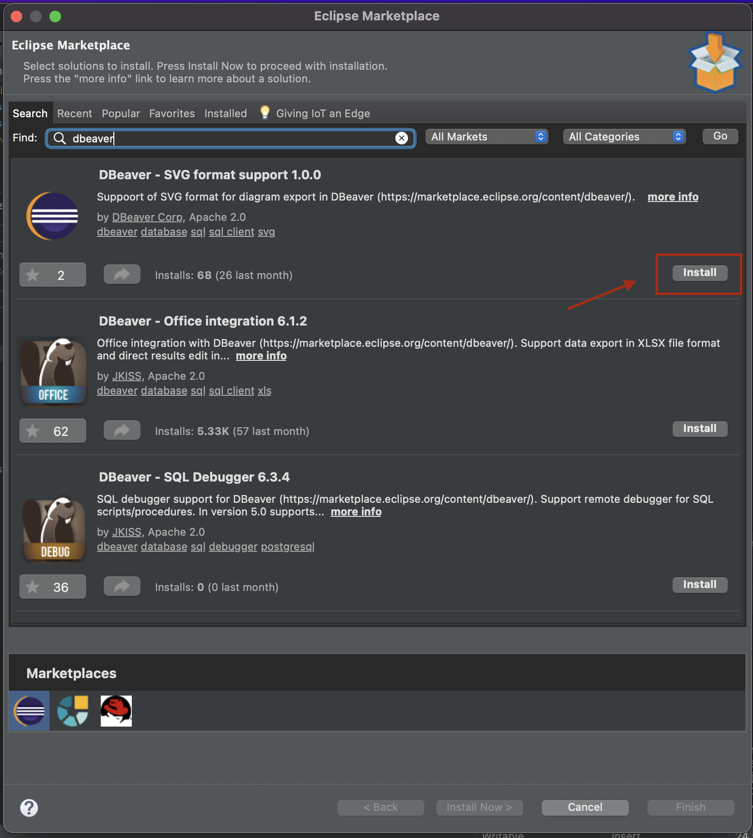
Task: Click the xls tag link
Action: coord(265,391)
